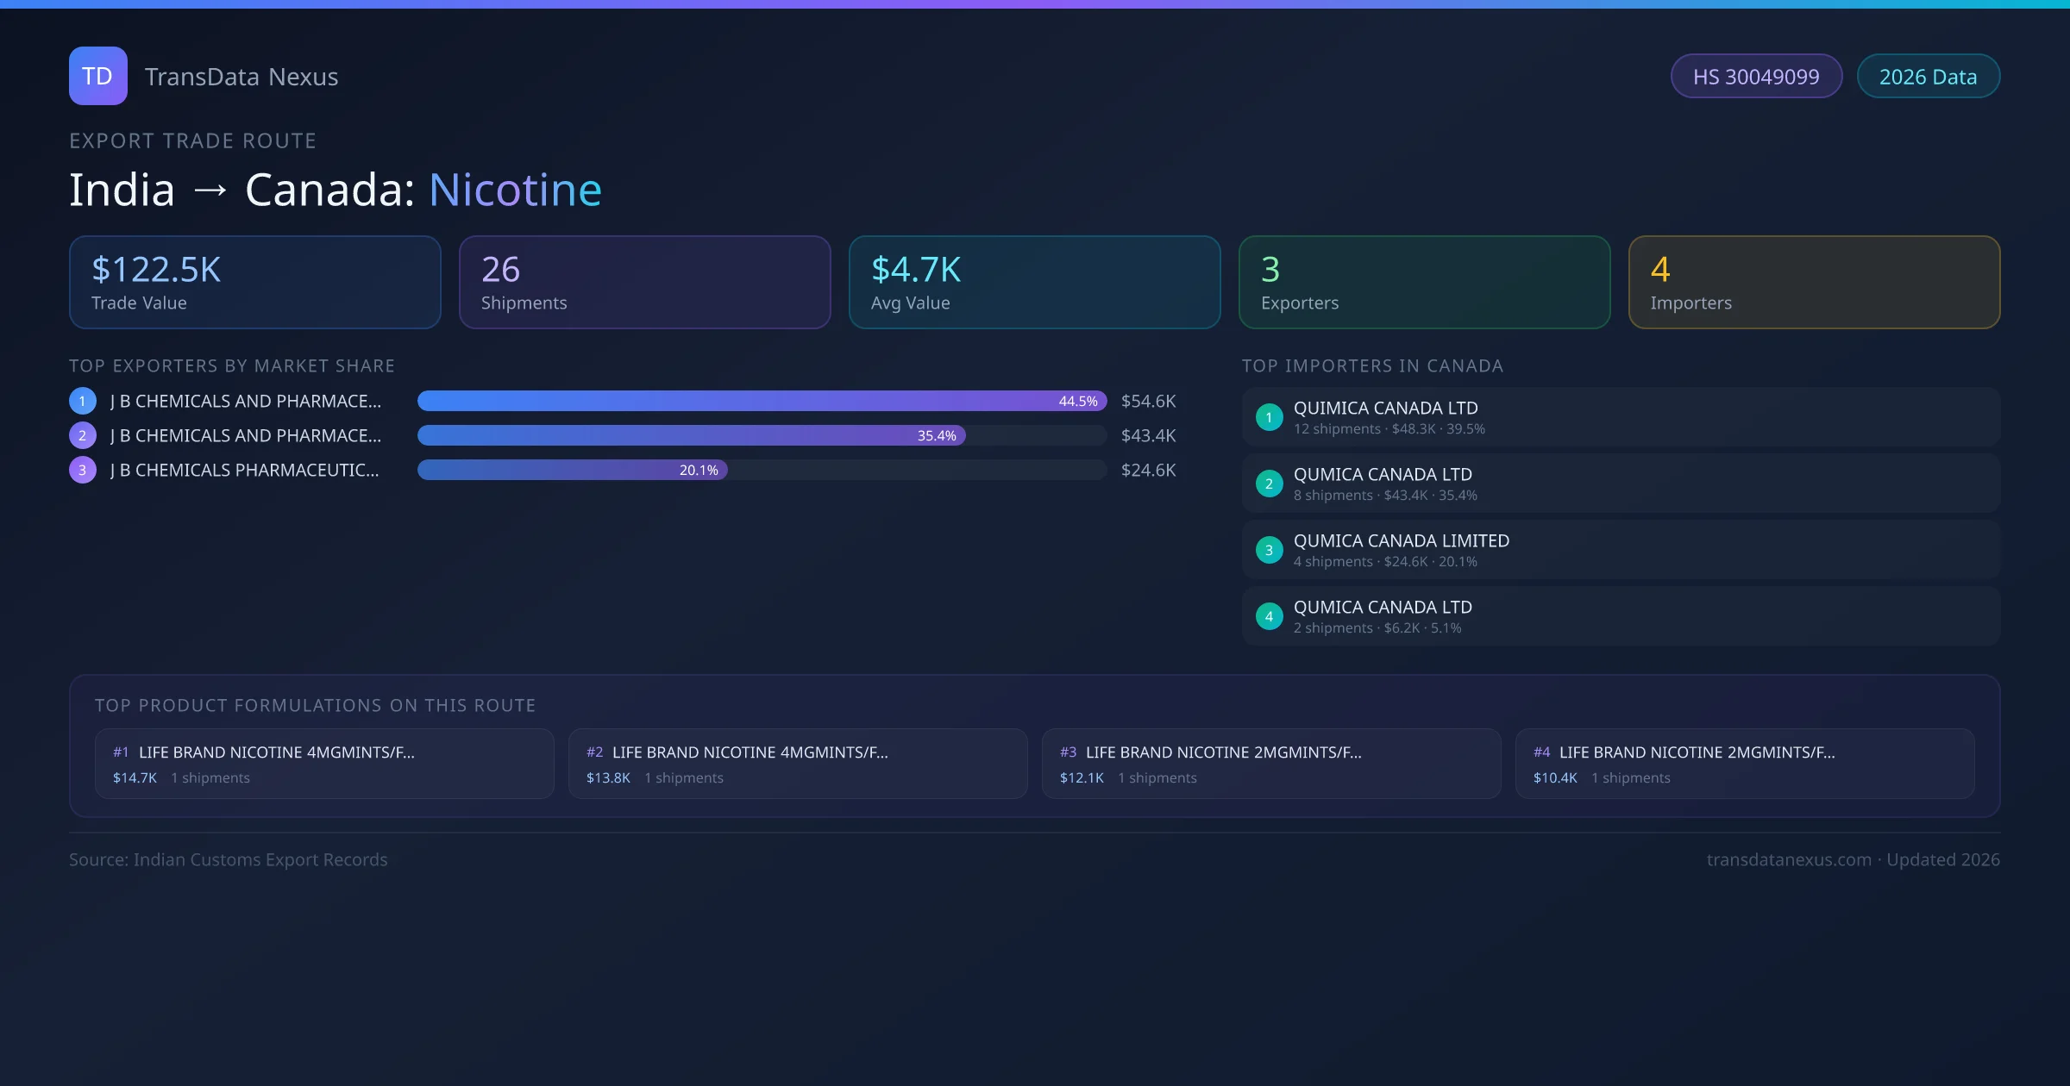
Task: Click rank 1 exporter circle icon
Action: [x=83, y=401]
